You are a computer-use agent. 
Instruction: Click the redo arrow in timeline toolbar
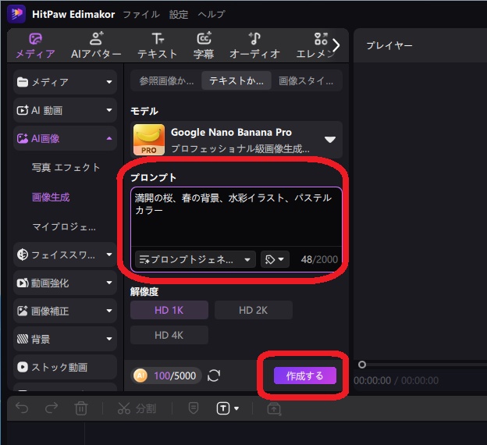click(x=52, y=408)
